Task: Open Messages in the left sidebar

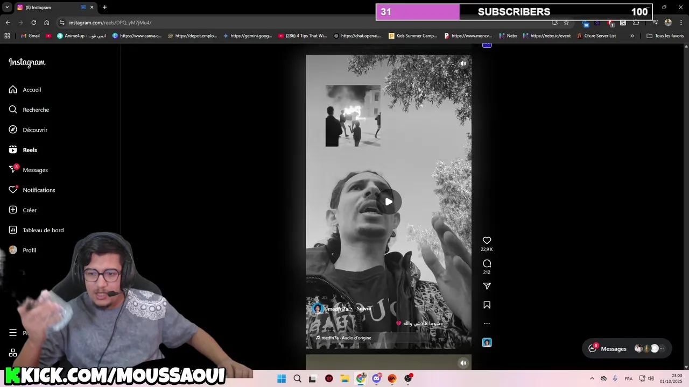Action: point(28,170)
